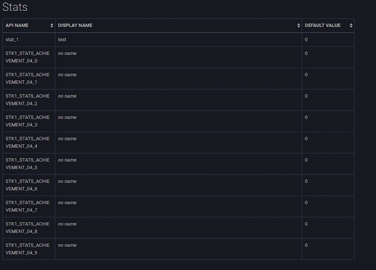Click 'no name' for ACHIEVEMENT_04_5 row
Viewport: 376px width, 270px height.
pyautogui.click(x=67, y=160)
